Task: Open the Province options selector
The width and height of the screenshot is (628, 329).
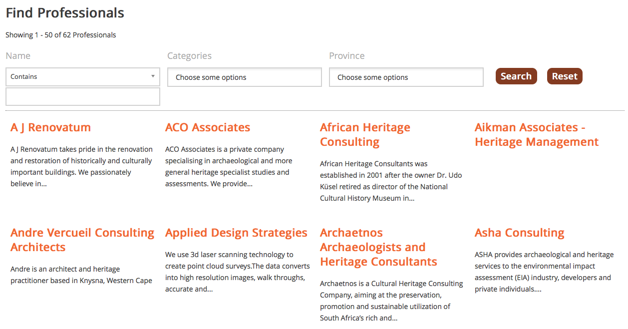Action: pyautogui.click(x=406, y=77)
